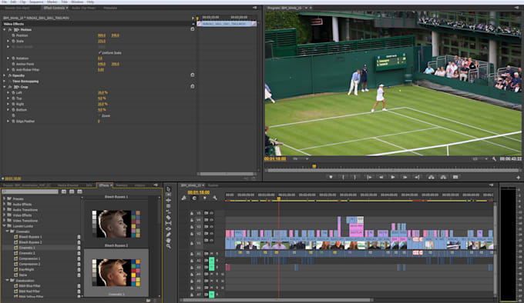Image resolution: width=524 pixels, height=303 pixels.
Task: Click the timeline timecode 00:01:18:00
Action: (199, 192)
